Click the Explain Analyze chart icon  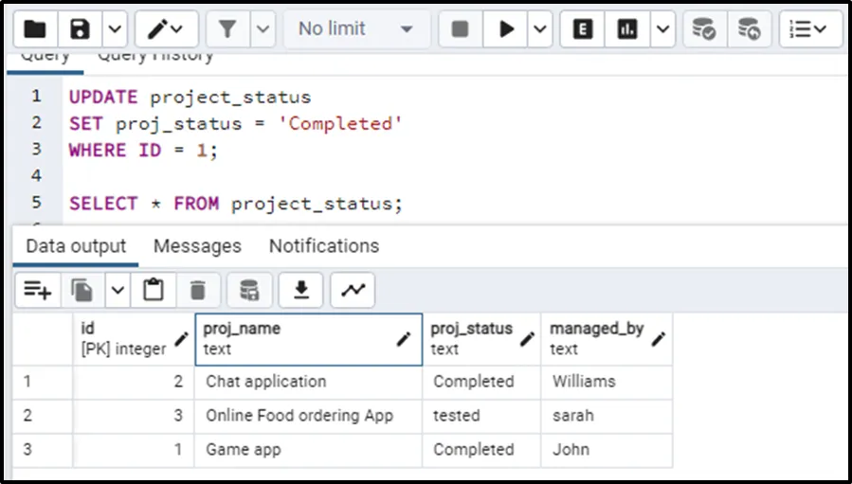[x=627, y=29]
